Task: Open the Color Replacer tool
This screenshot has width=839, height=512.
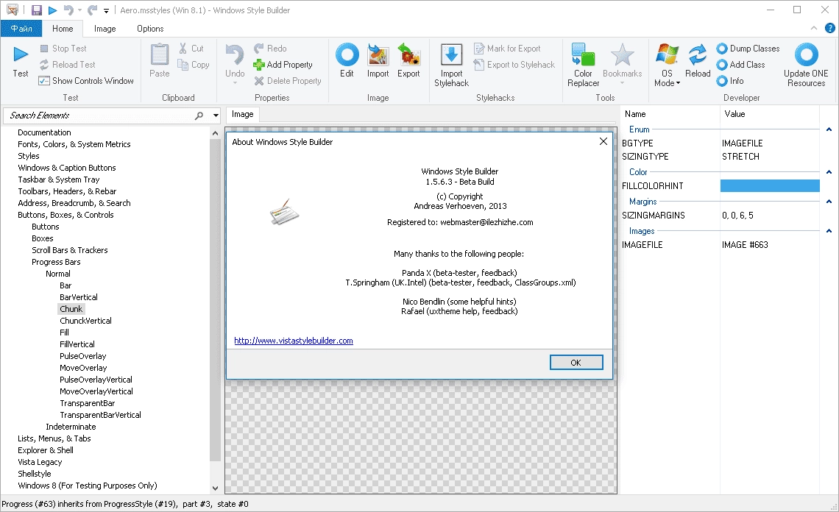Action: (x=583, y=65)
